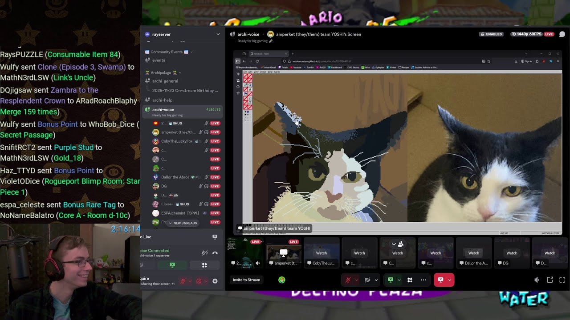Open the Image menu in JS Paint

click(263, 72)
